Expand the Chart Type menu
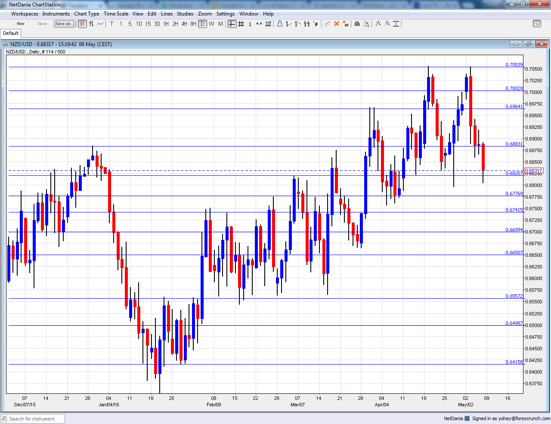Viewport: 551px width, 424px height. tap(87, 13)
